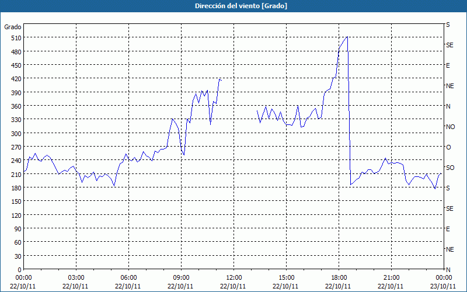Select the 'SE' label beside 120 gridline

(449, 208)
